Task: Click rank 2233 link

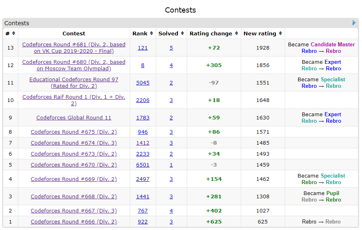Action: point(143,154)
